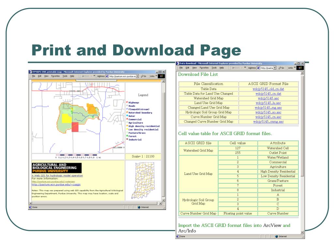Image resolution: width=334 pixels, height=250 pixels.
Task: Click Agricultural and Biological Engineering Purdue logo
Action: click(57, 168)
